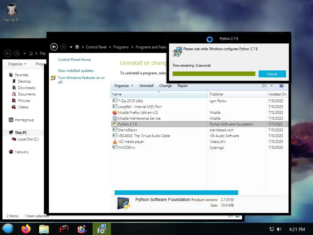Select Control Panel breadcrumb

(x=96, y=47)
